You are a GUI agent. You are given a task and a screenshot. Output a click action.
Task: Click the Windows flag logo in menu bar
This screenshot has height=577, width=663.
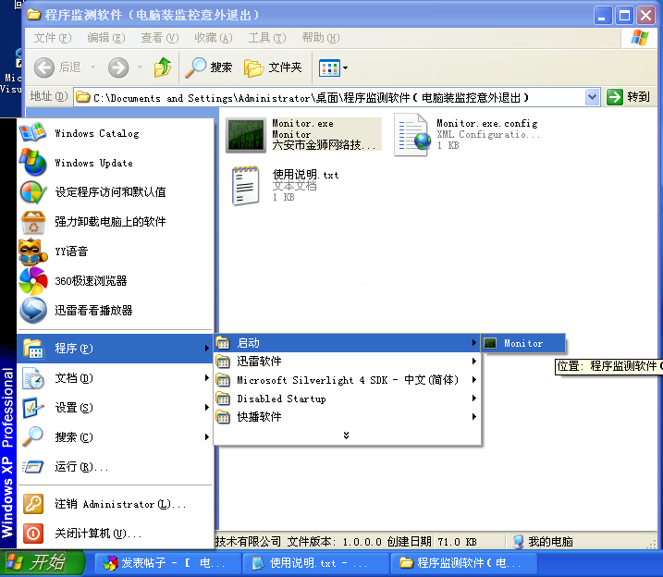click(x=640, y=38)
